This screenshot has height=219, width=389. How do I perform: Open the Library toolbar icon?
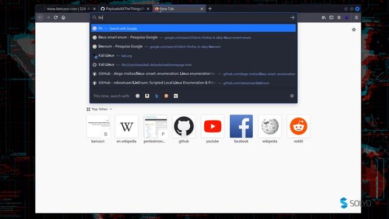[x=323, y=18]
